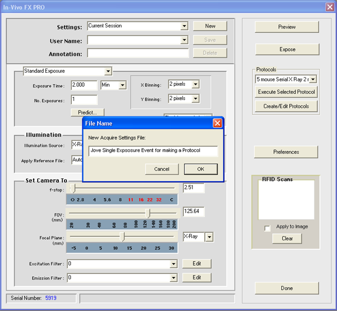Expand the Y Binning dropdown
The image size is (337, 311).
pyautogui.click(x=195, y=98)
